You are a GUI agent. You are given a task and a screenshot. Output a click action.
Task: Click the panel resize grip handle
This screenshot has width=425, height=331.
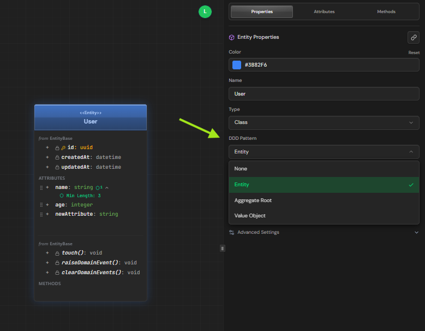point(223,248)
